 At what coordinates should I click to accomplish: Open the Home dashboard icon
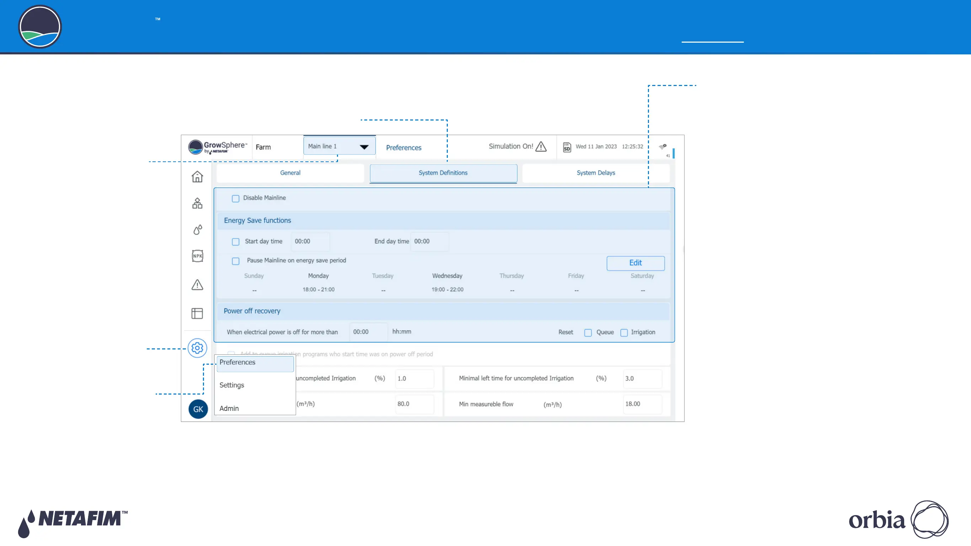click(197, 176)
